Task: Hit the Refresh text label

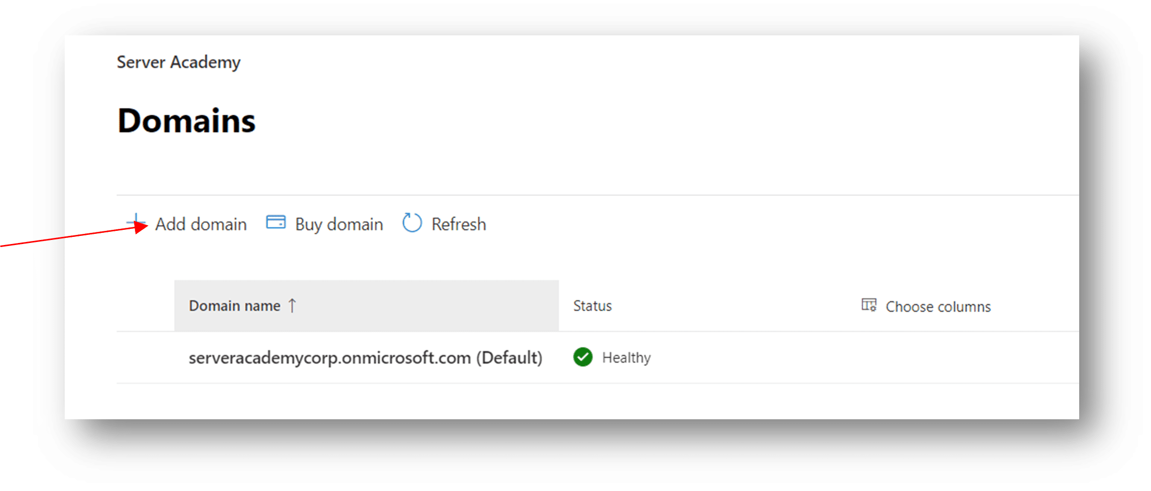Action: pyautogui.click(x=458, y=224)
